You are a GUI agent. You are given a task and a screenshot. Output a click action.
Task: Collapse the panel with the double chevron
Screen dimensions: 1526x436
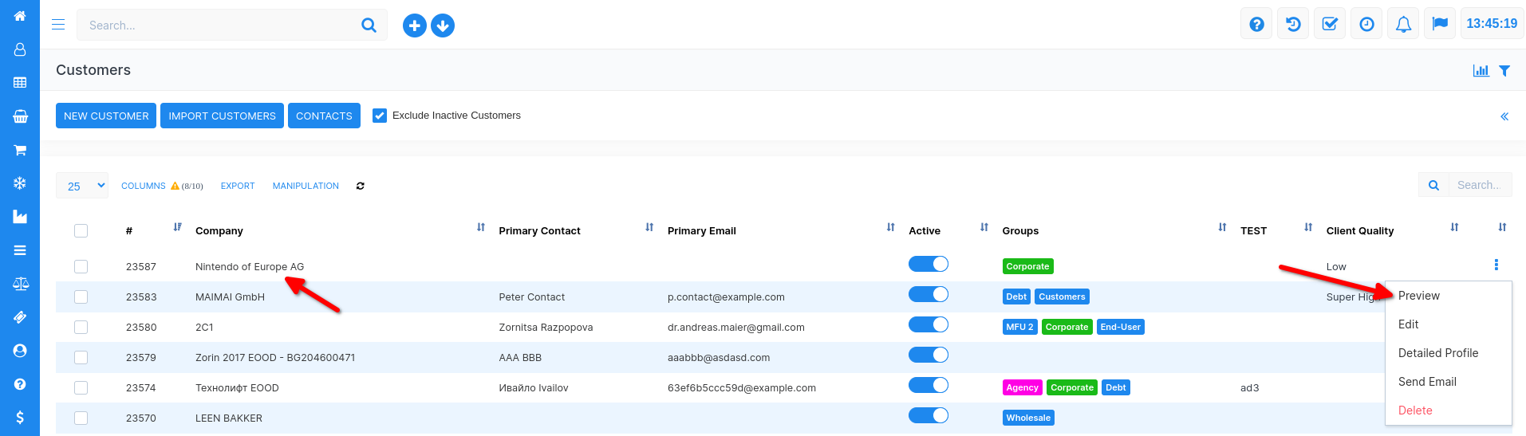[x=1504, y=116]
